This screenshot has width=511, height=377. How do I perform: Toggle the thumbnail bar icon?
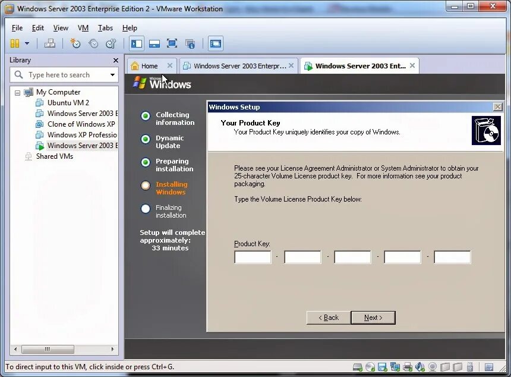[x=154, y=43]
